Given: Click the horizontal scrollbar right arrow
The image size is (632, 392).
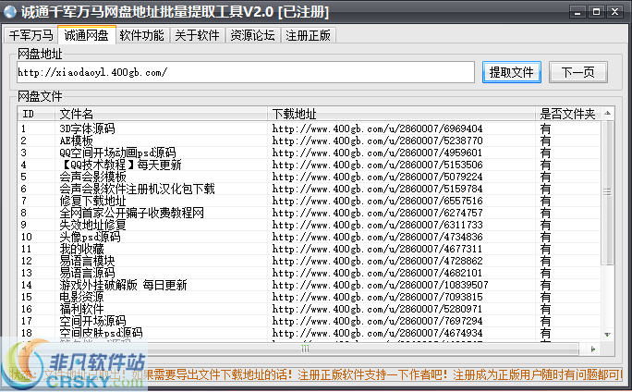Looking at the screenshot, I should (593, 349).
